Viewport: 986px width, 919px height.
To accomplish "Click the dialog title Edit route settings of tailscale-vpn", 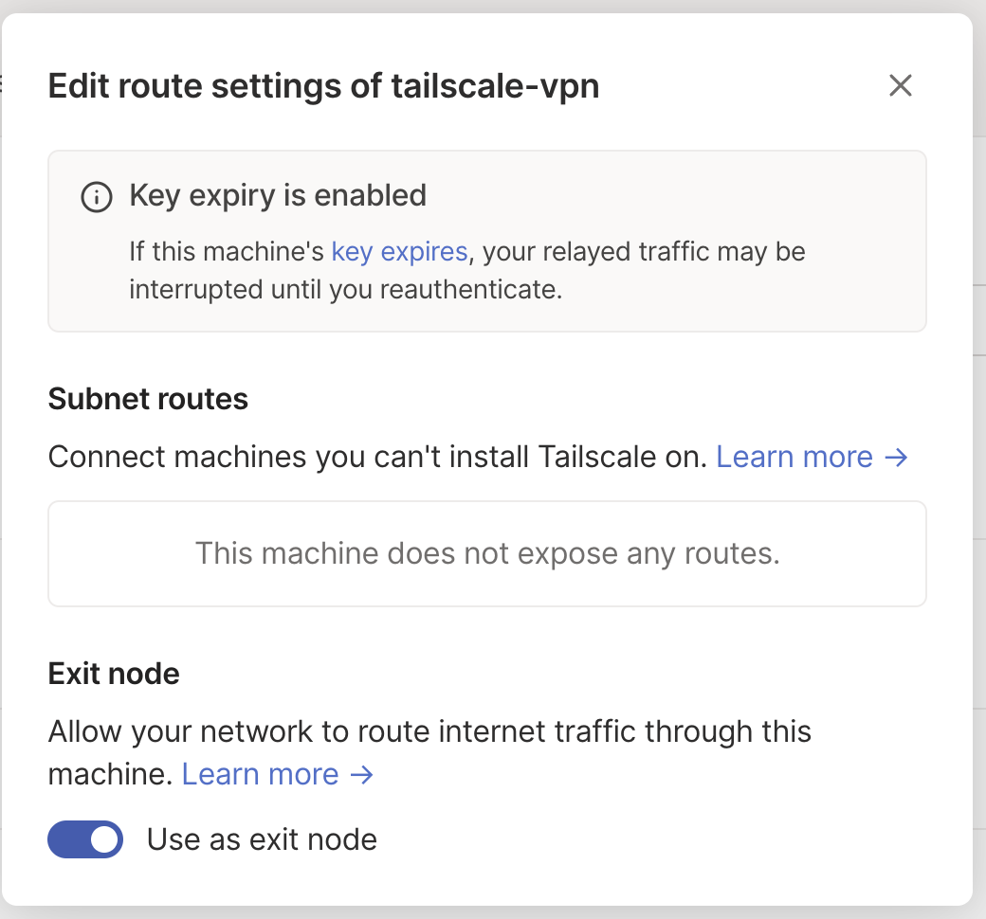I will click(323, 86).
